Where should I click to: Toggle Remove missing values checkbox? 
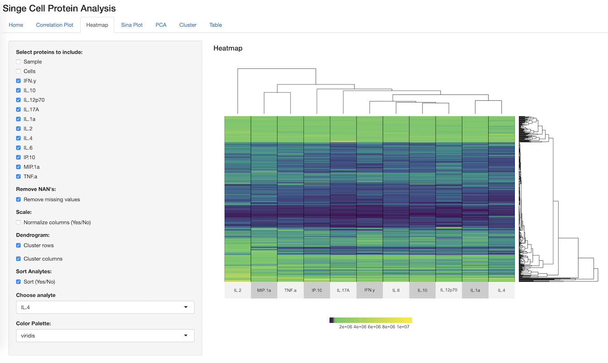pyautogui.click(x=19, y=200)
